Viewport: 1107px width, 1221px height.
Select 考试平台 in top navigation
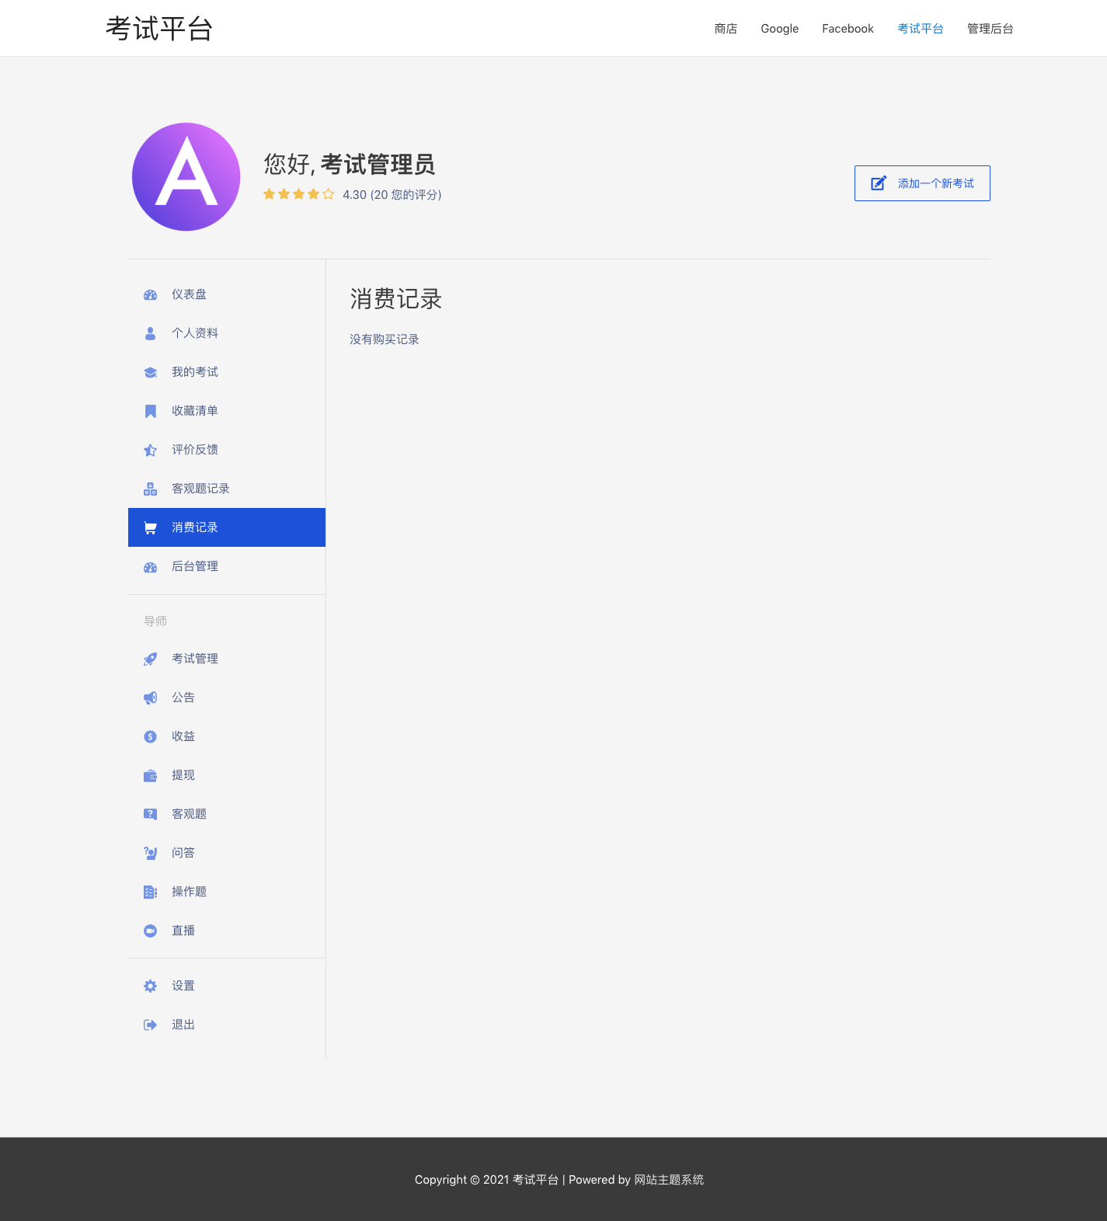921,29
